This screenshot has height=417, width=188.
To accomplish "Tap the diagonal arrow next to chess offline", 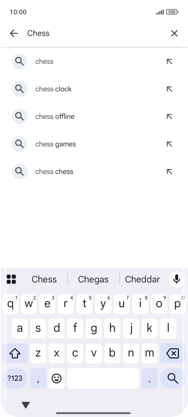I will click(x=169, y=117).
